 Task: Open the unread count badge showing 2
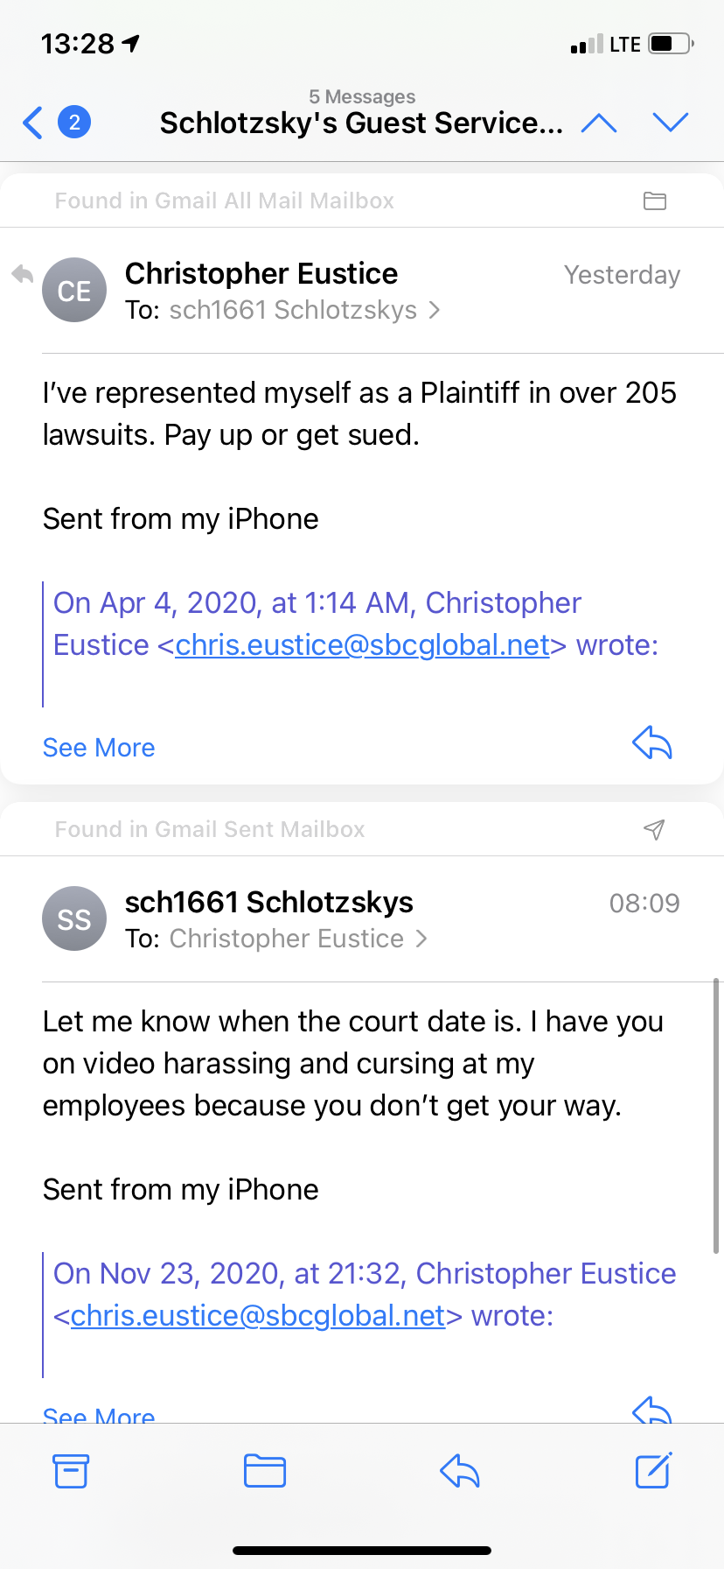[x=74, y=123]
